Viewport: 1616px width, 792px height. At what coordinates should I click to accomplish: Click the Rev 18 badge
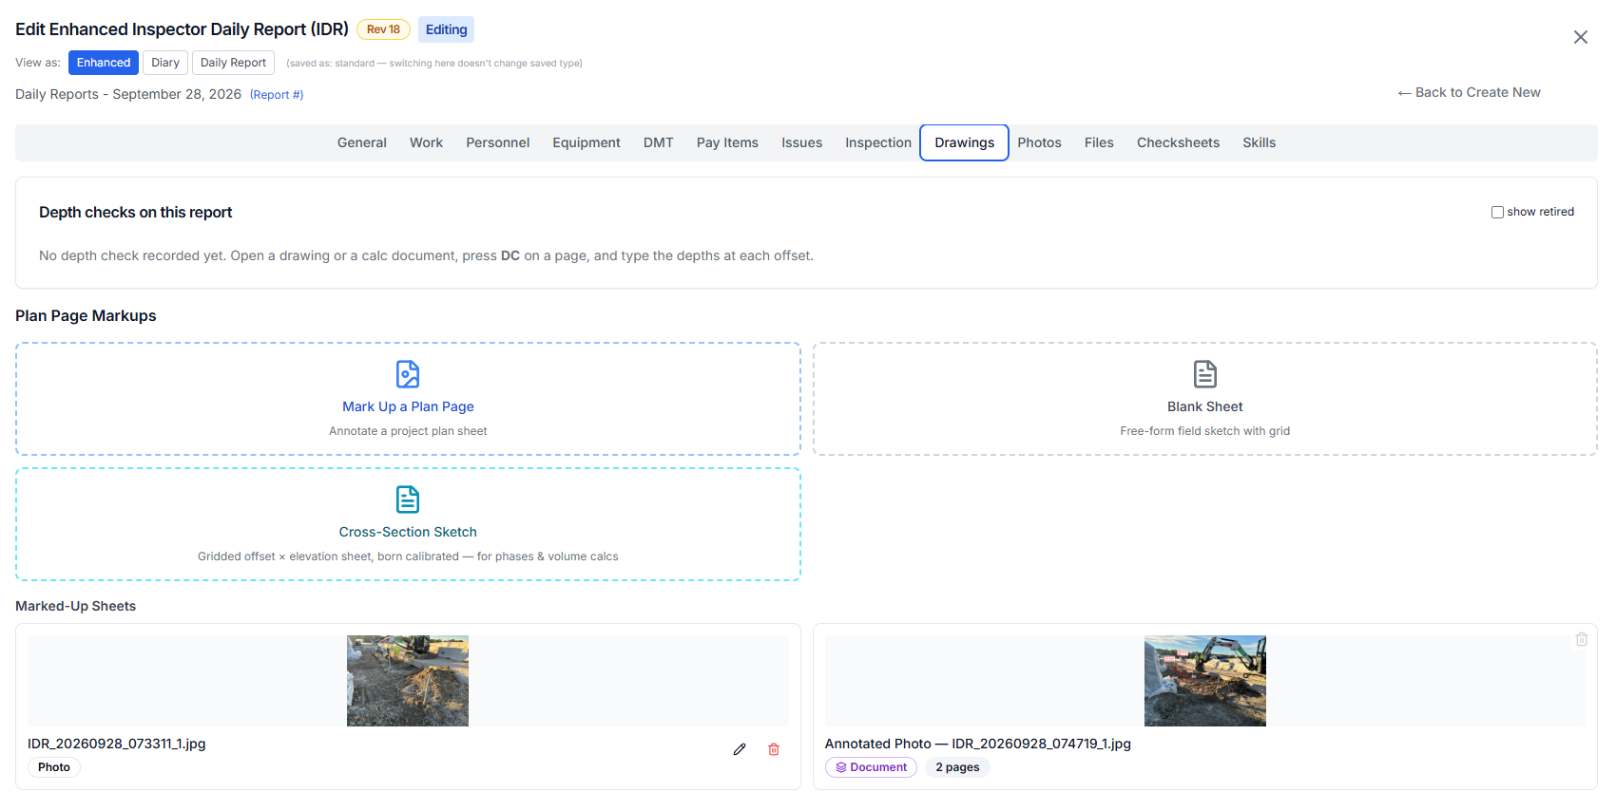click(x=383, y=29)
